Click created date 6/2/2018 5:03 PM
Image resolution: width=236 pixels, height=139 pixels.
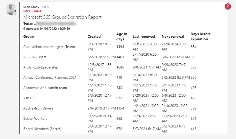(x=101, y=57)
